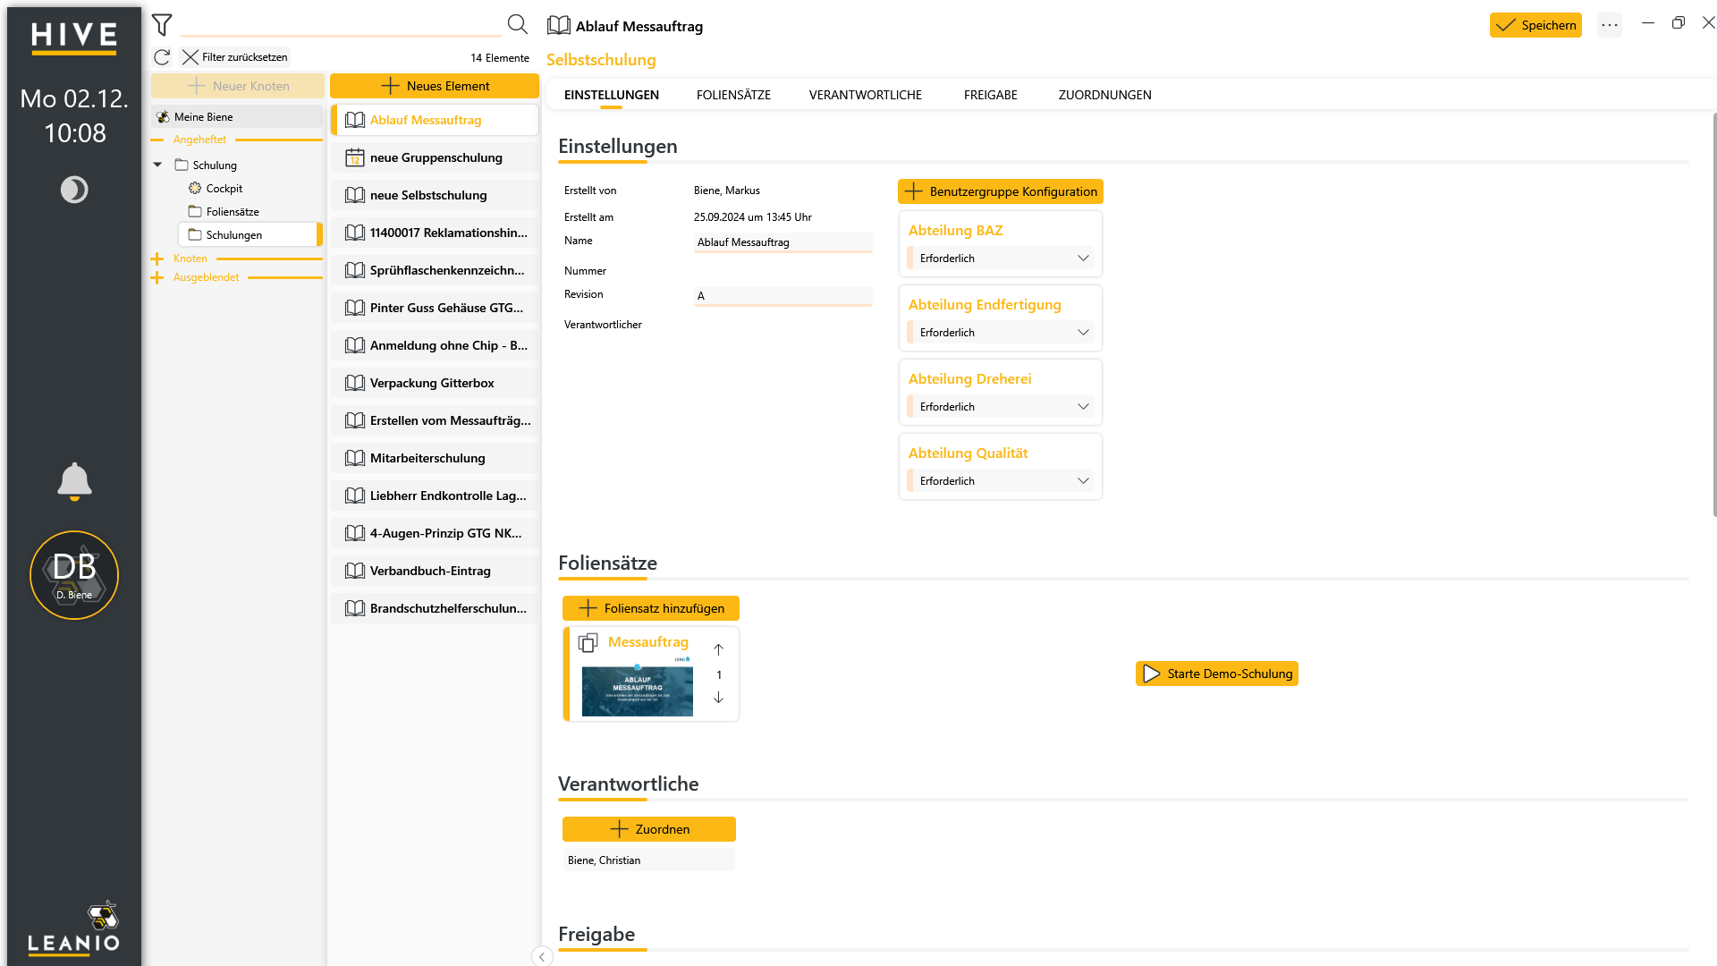Open Abteilung Dreherei requirement dropdown

[1000, 407]
